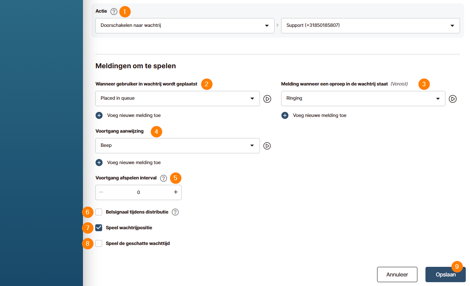Increase interval with the plus stepper
Screen dimensions: 470x286
tap(175, 192)
